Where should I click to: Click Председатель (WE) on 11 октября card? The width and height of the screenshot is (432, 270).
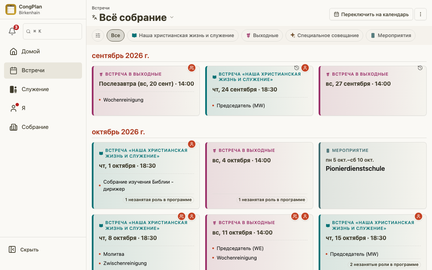(240, 248)
